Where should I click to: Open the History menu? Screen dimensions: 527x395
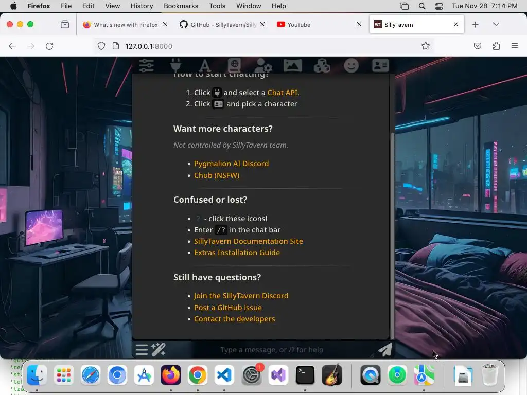coord(142,6)
